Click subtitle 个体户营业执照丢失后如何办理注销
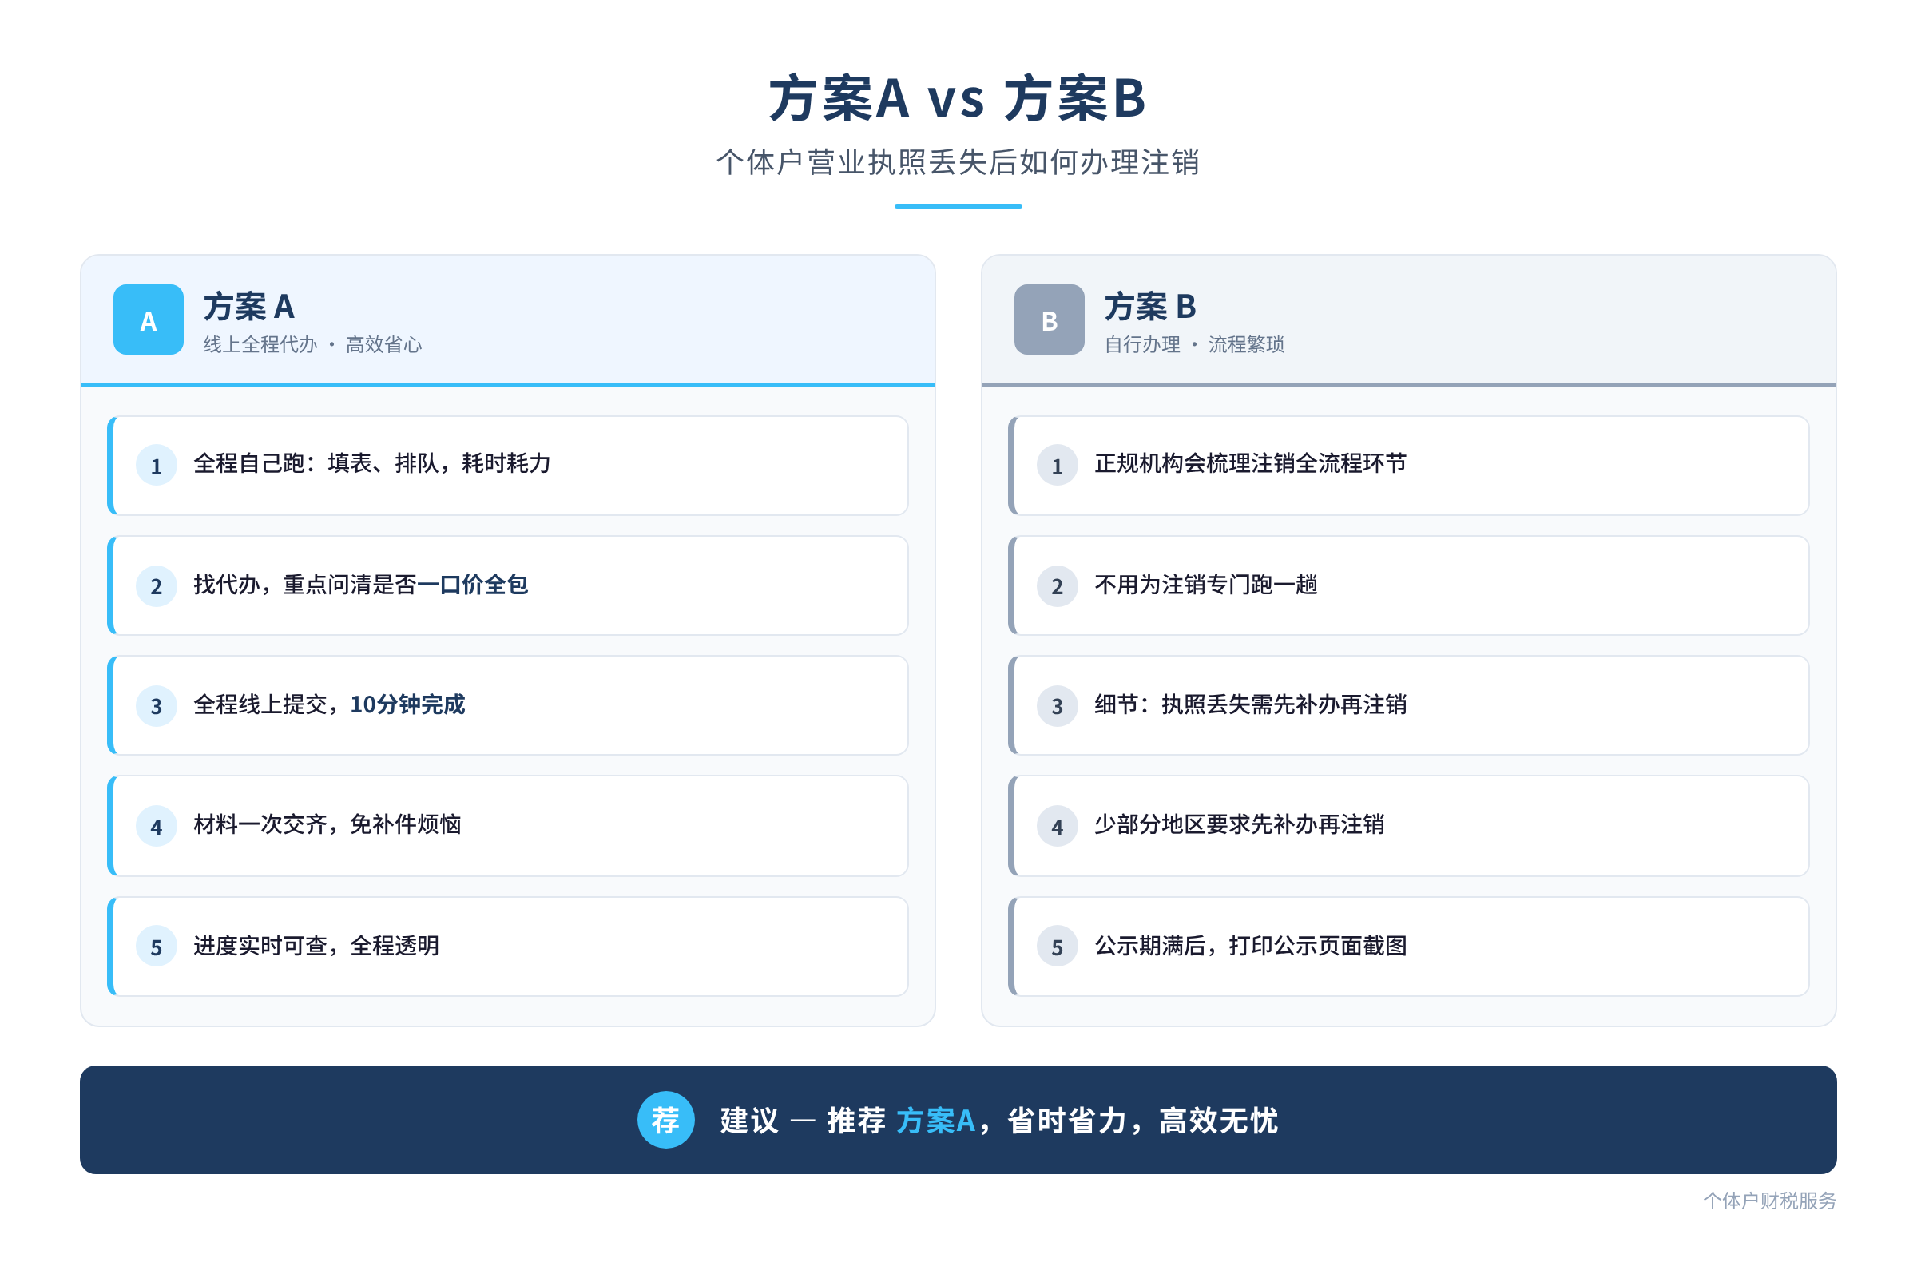Screen dimensions: 1917x1278 point(958,162)
